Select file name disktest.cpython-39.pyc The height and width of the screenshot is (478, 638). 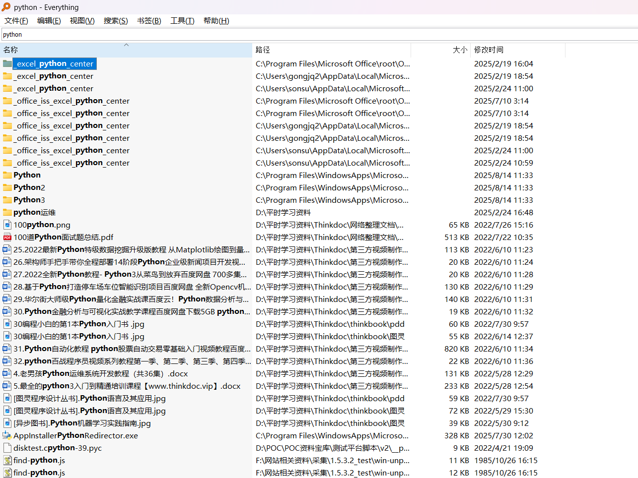point(58,448)
